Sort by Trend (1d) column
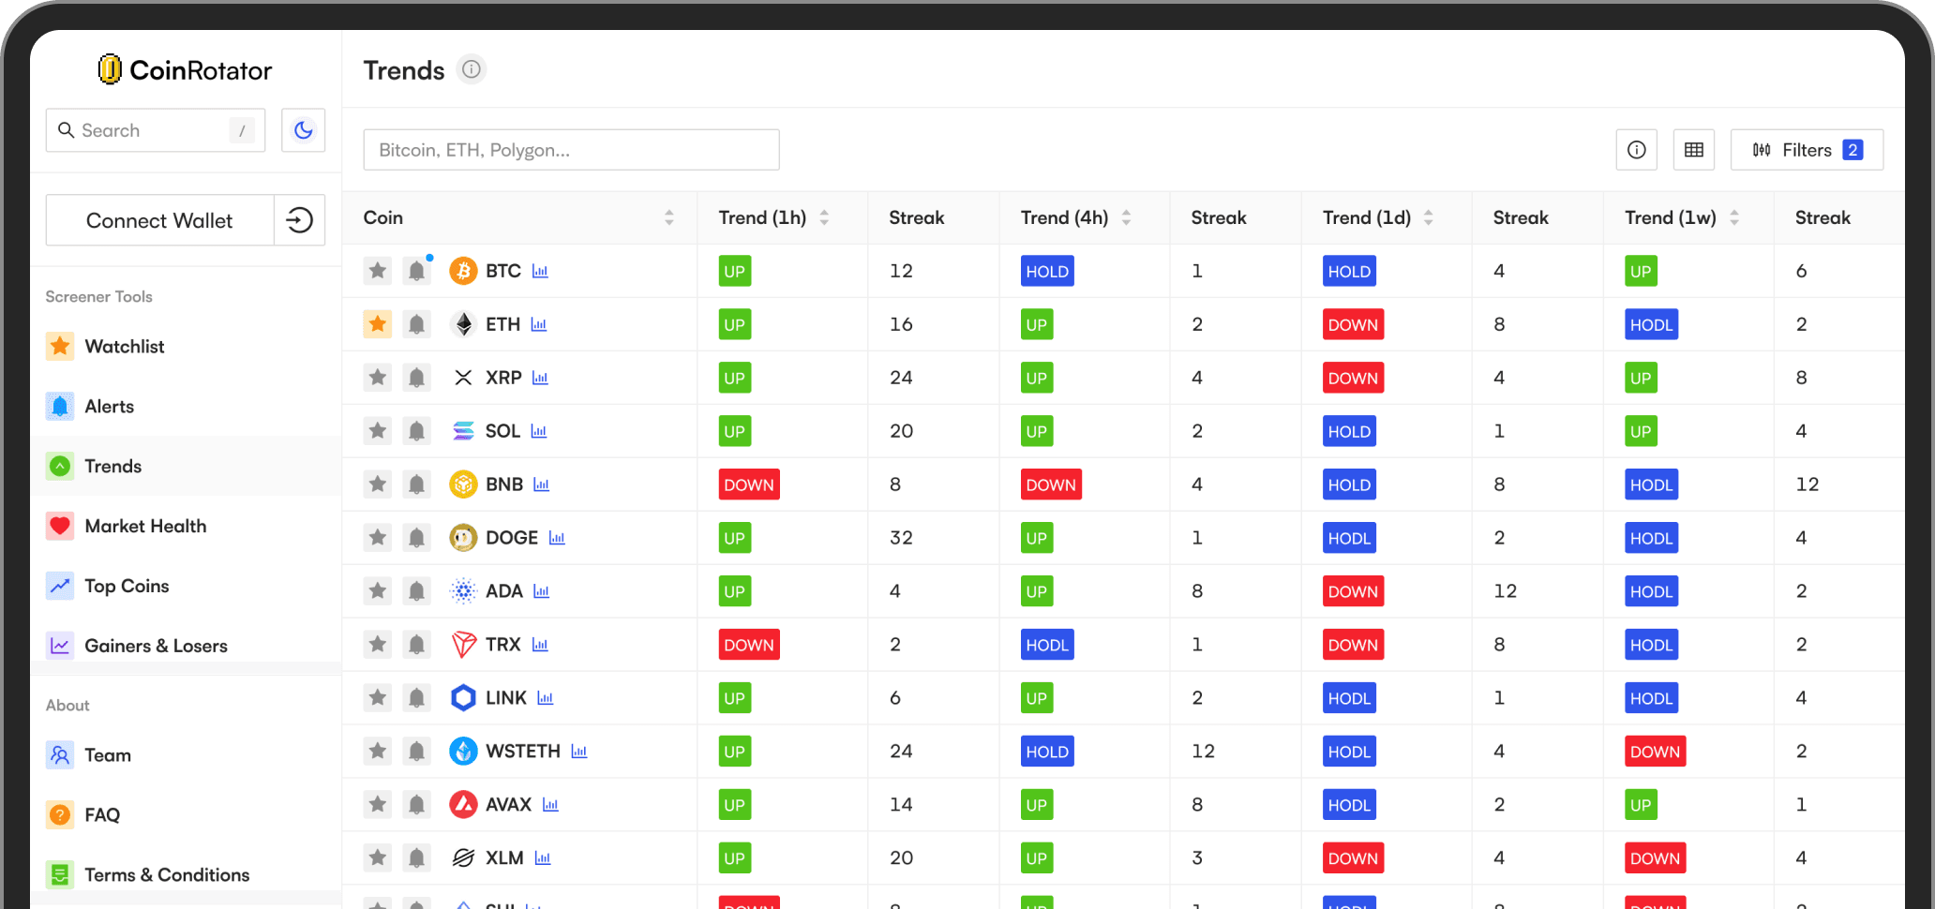 pos(1428,217)
